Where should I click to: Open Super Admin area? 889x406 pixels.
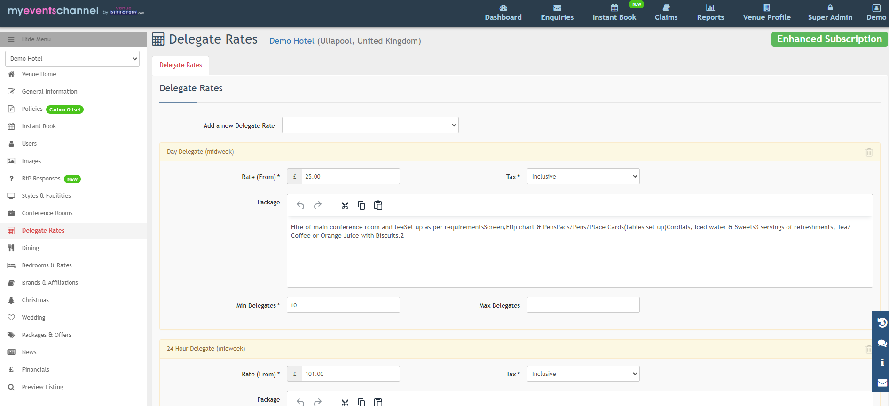pyautogui.click(x=830, y=13)
